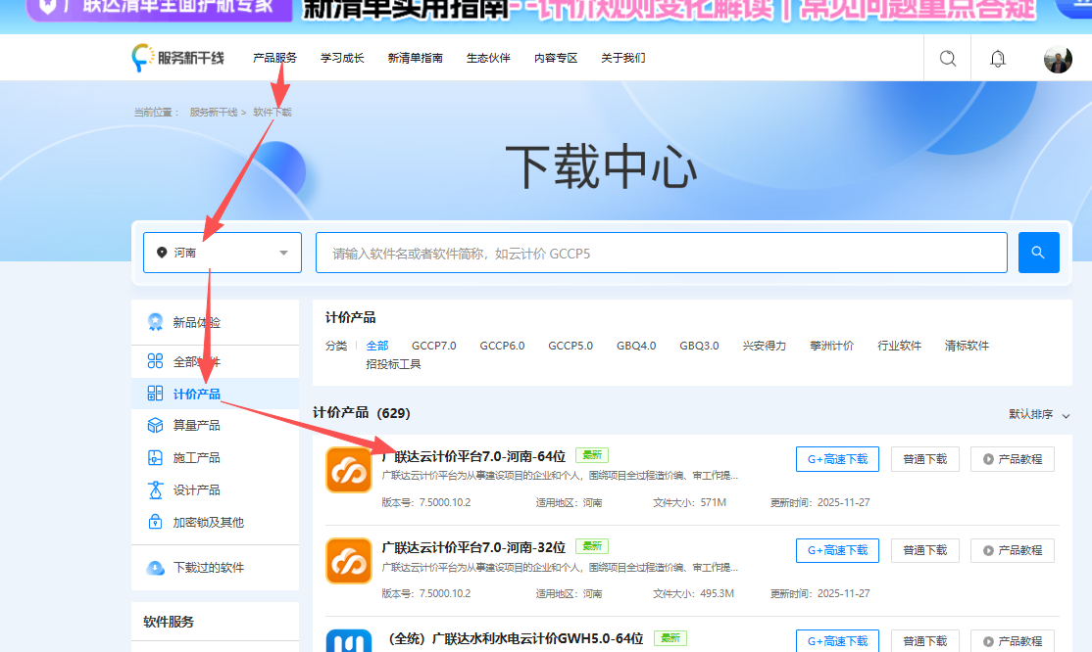Filter category by 擎洲计价
The width and height of the screenshot is (1092, 652).
coord(831,346)
